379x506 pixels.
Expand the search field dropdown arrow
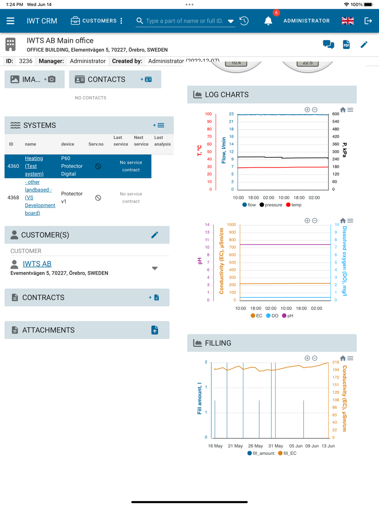click(230, 21)
